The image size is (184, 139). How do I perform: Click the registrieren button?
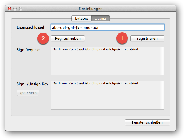pyautogui.click(x=147, y=38)
